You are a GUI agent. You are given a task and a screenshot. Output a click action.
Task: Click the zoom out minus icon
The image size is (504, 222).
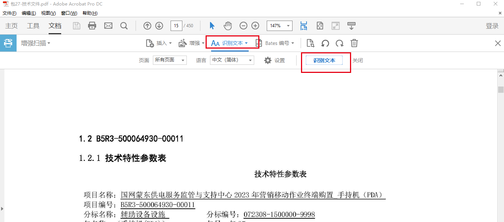tap(244, 26)
